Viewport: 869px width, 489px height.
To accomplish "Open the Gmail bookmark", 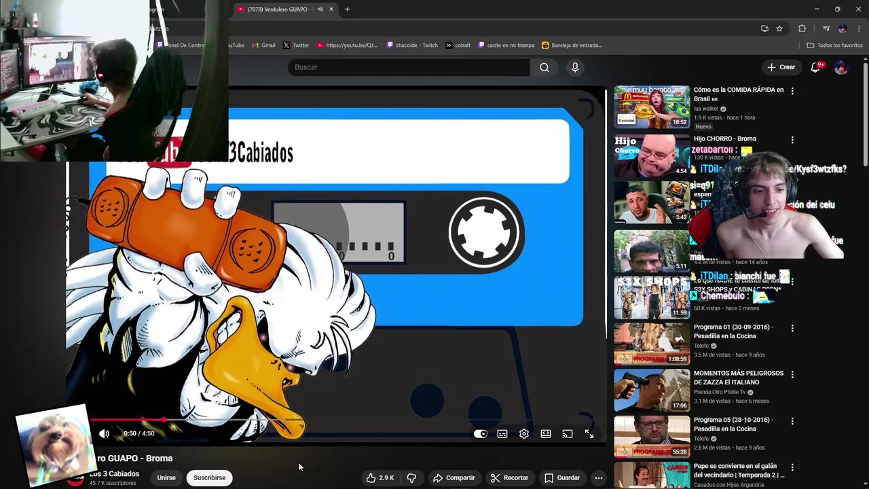I will coord(263,45).
